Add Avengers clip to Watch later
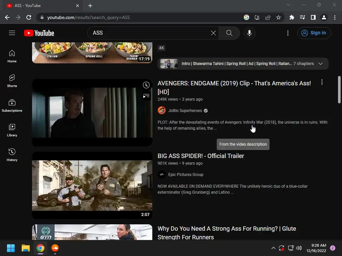The height and width of the screenshot is (256, 342). (x=146, y=85)
